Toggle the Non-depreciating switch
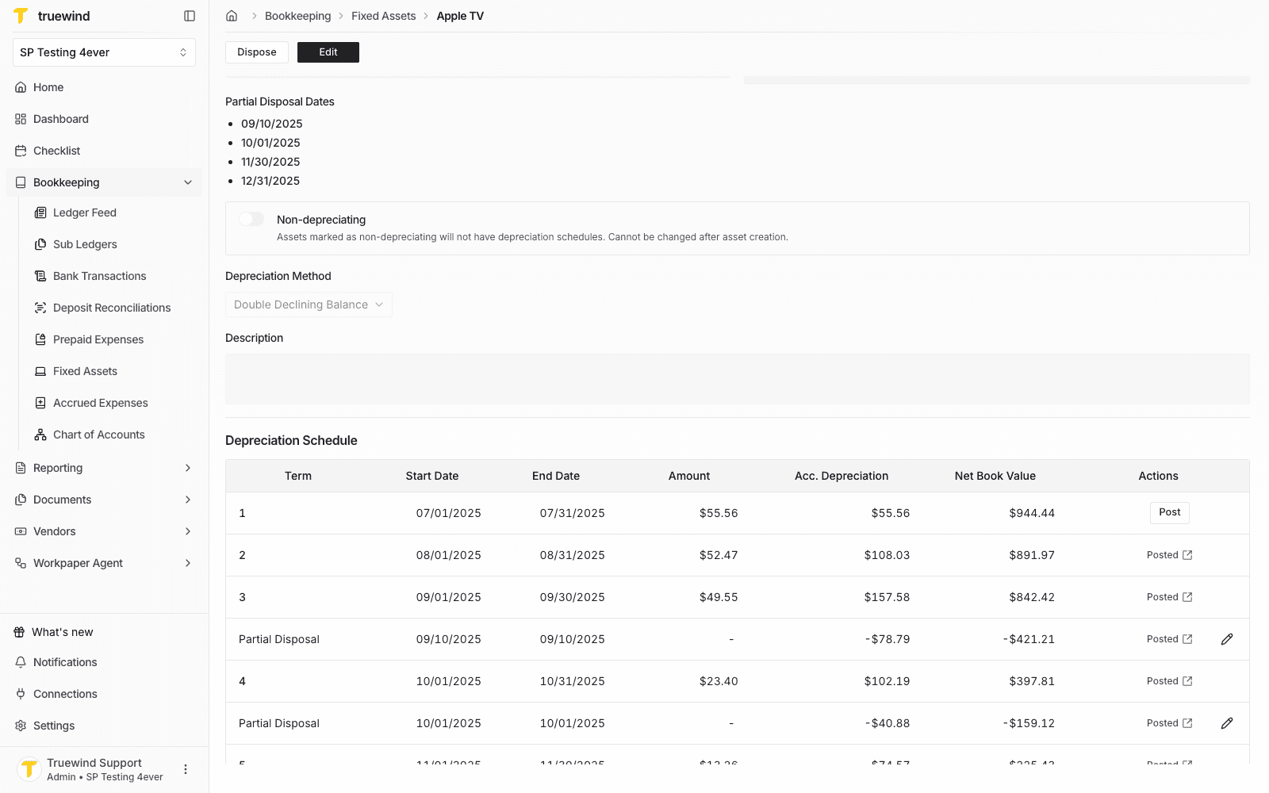 tap(251, 219)
